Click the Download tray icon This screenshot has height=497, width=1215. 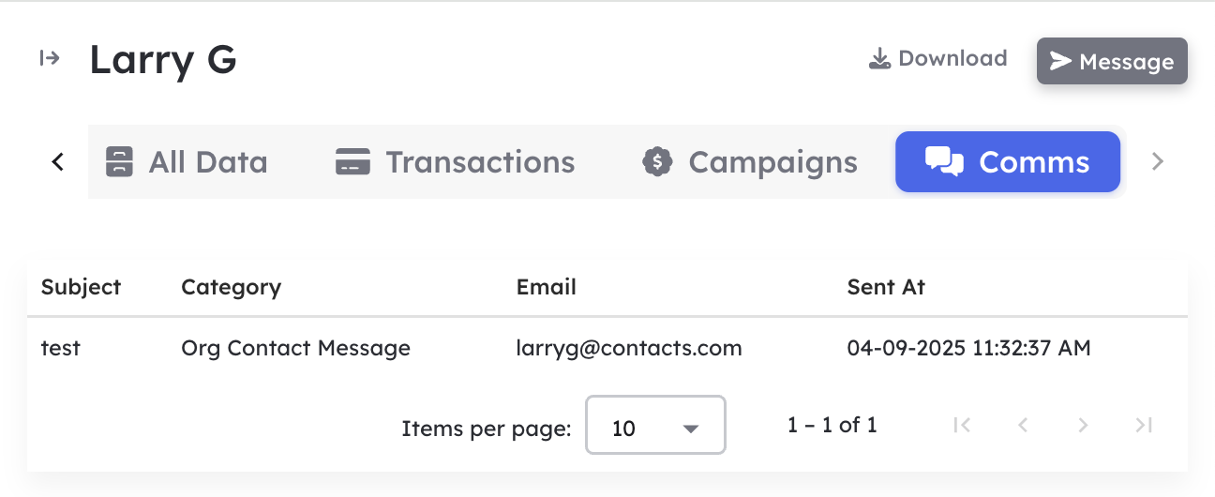(x=879, y=60)
